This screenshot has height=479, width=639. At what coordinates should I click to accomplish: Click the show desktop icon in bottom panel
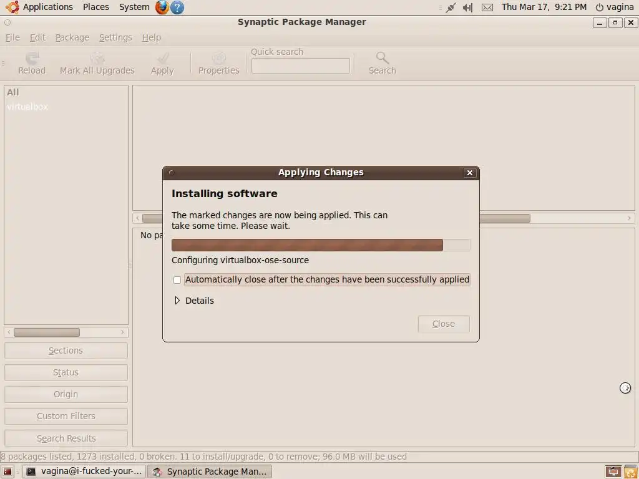click(x=7, y=472)
